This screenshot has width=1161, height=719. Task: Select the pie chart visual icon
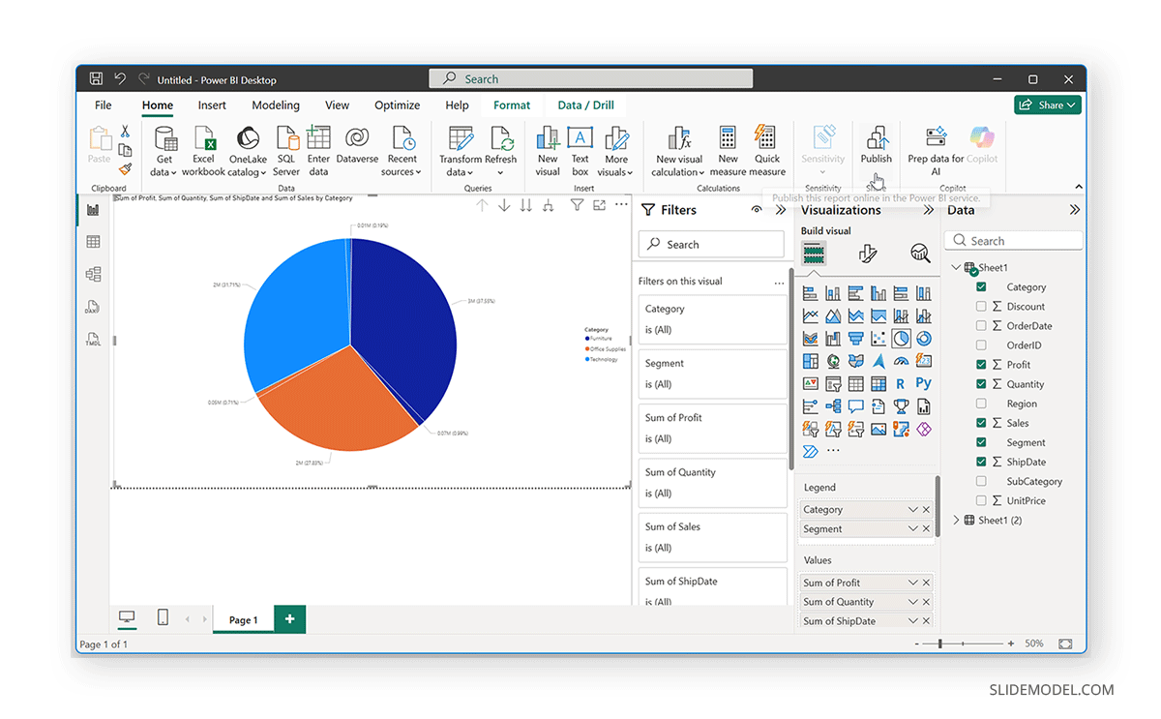901,339
